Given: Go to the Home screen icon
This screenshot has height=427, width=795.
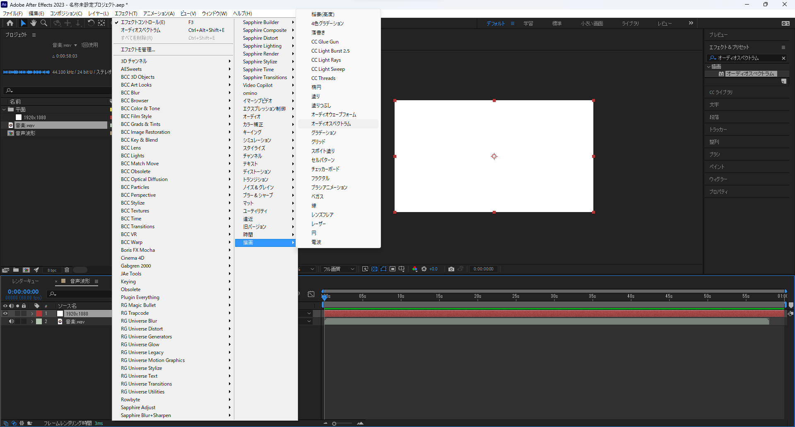Looking at the screenshot, I should pos(10,23).
